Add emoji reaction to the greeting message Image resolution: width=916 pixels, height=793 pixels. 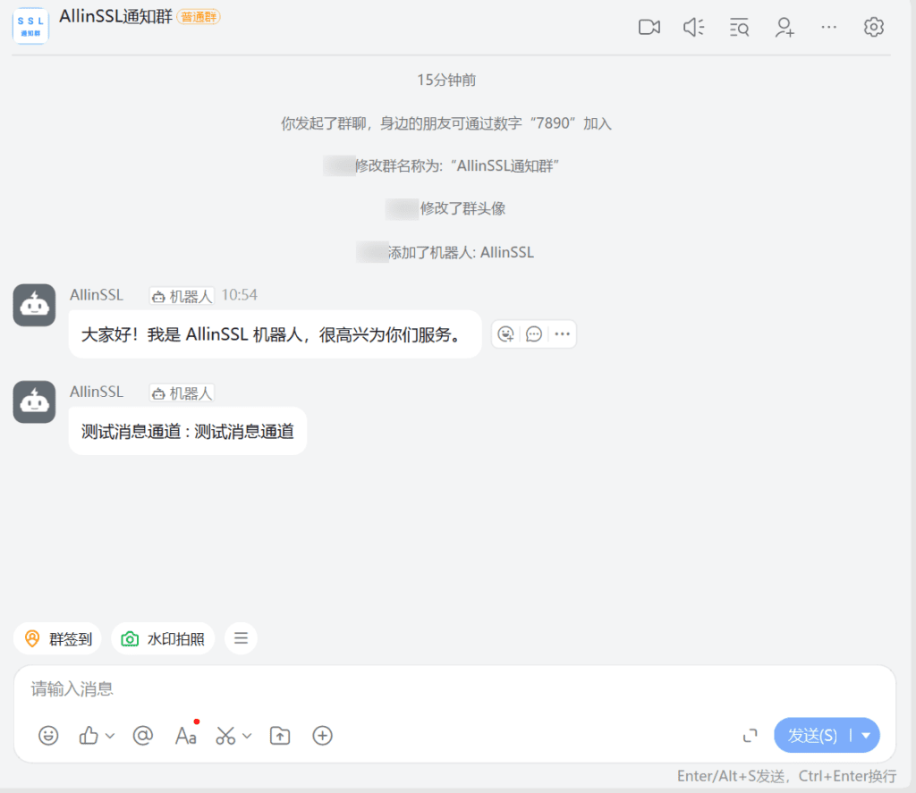coord(506,334)
